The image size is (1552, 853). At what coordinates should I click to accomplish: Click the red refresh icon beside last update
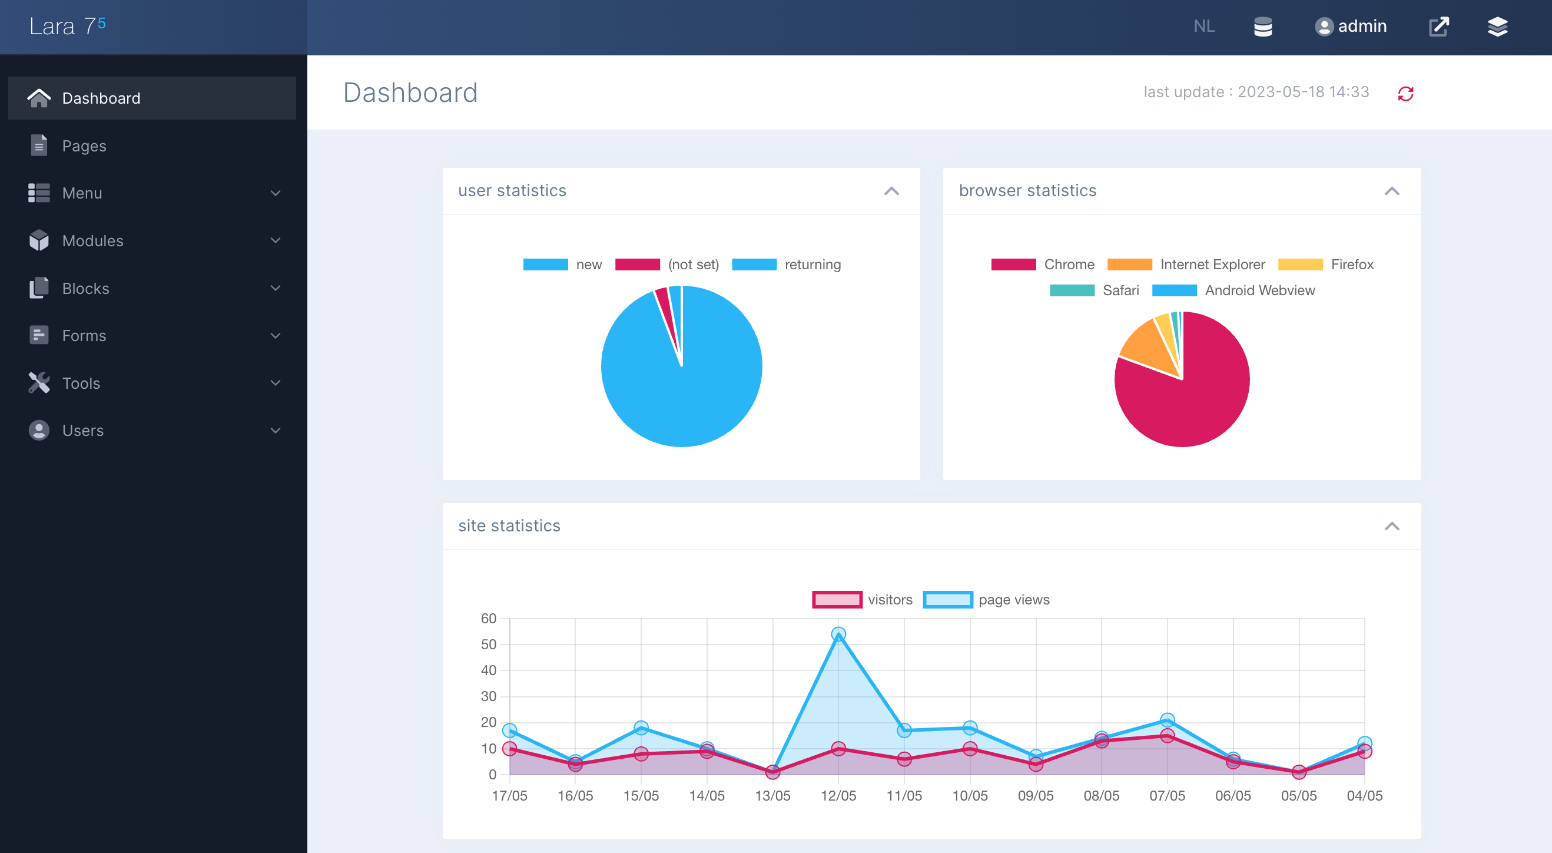coord(1405,94)
